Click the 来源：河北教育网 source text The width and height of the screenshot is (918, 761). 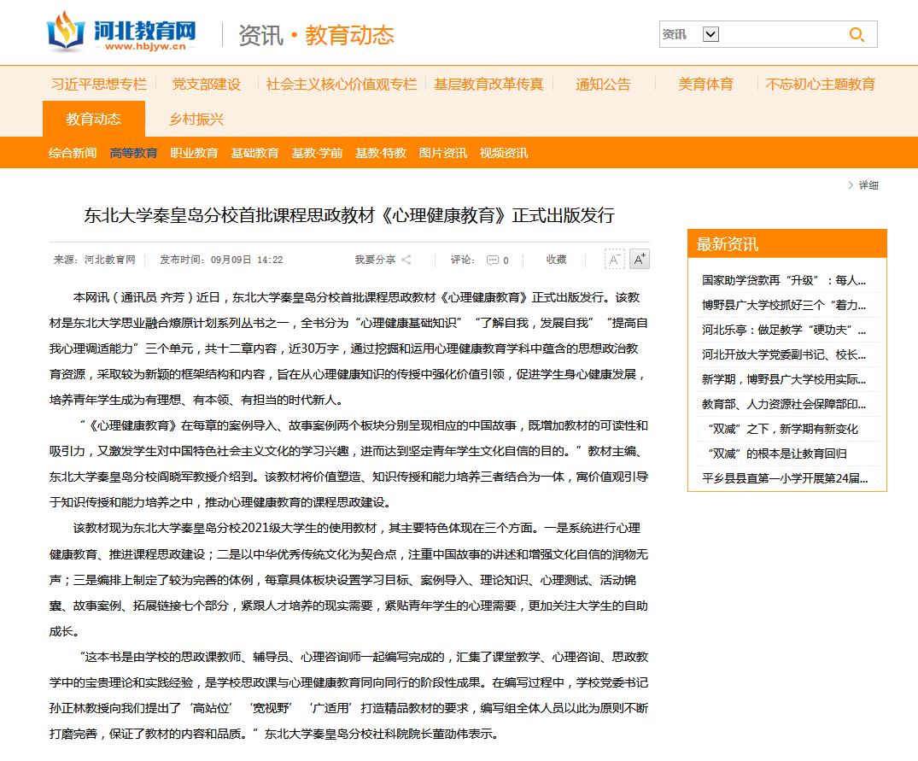[x=94, y=260]
